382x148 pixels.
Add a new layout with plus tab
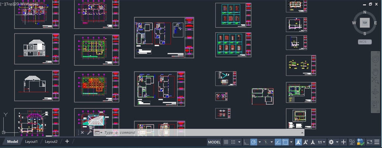67,141
